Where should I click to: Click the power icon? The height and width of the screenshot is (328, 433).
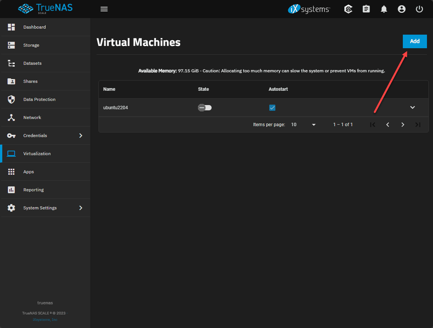coord(419,9)
